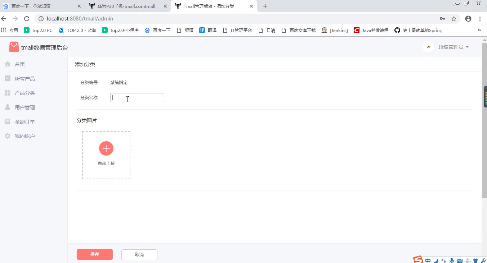Viewport: 487px width, 263px height.
Task: Reload the page with refresh icon
Action: 27,19
